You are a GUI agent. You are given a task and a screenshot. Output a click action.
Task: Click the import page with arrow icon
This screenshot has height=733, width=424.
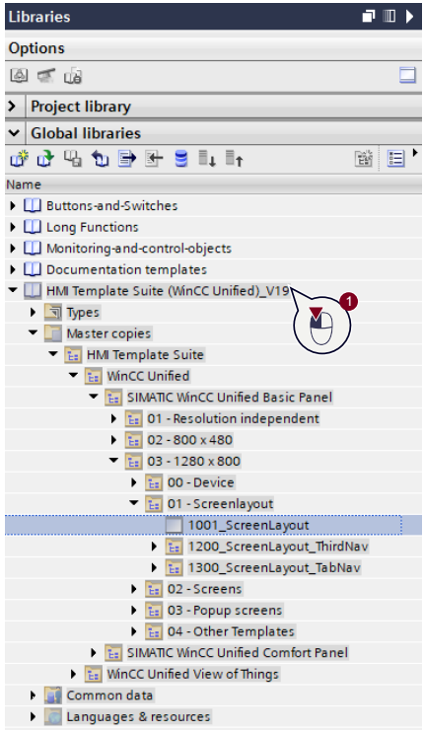[x=154, y=159]
